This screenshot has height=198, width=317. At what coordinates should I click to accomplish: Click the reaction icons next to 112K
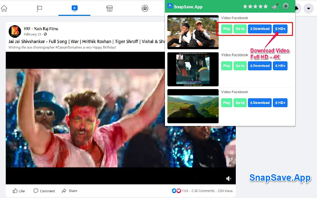(176, 191)
